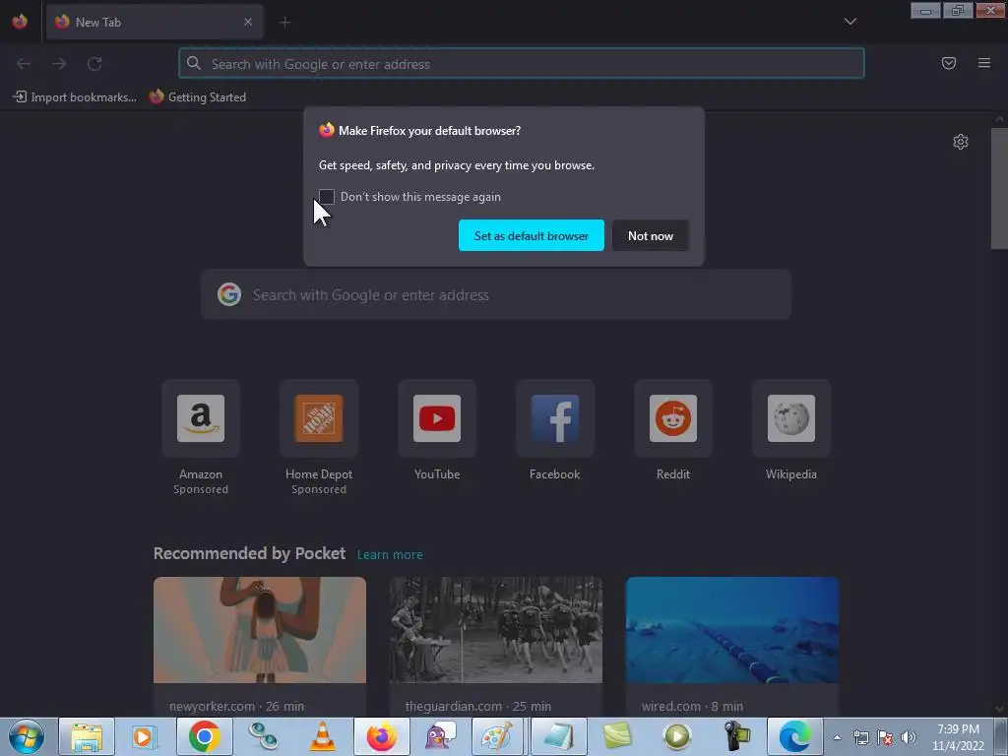Screen dimensions: 1008x756
Task: Show hidden system tray icons arrow
Action: point(837,737)
